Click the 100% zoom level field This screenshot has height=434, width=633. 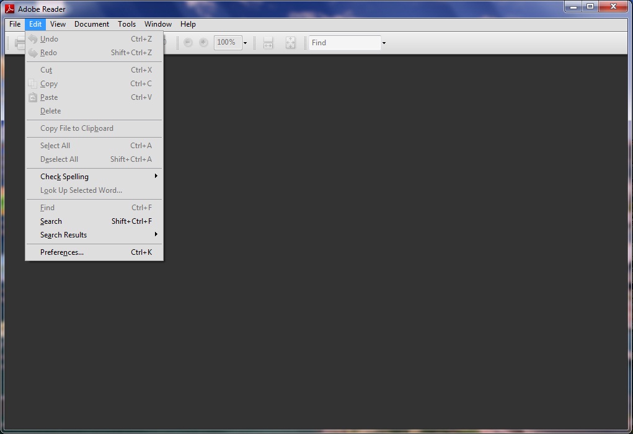click(x=228, y=42)
